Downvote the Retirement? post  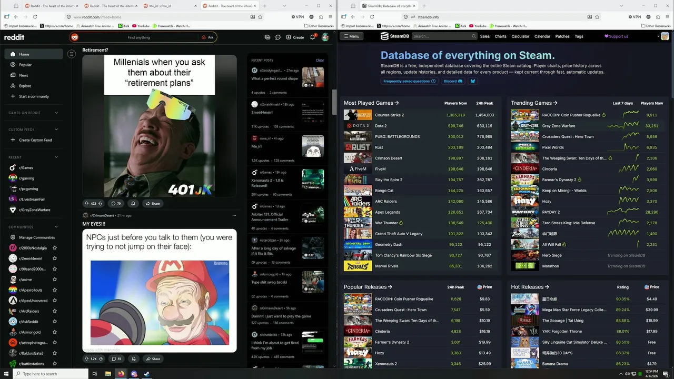(x=101, y=203)
